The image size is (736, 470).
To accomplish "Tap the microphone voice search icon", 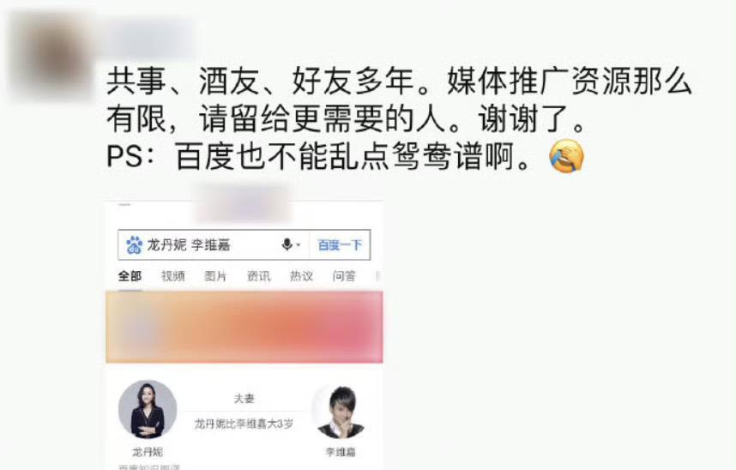I will tap(287, 244).
